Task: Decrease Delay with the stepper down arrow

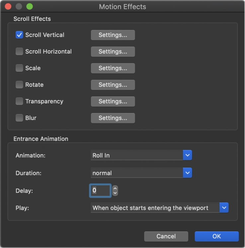Action: click(x=115, y=193)
